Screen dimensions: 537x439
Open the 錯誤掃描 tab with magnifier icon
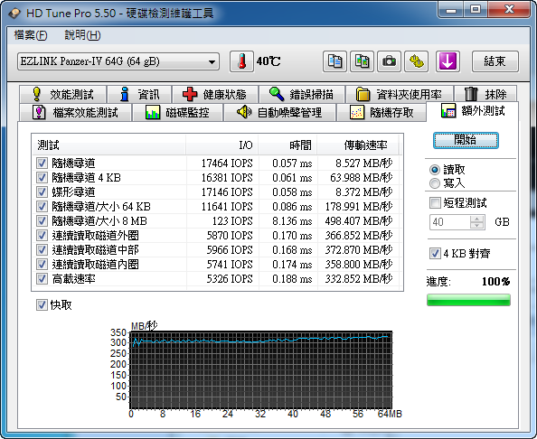tap(301, 94)
